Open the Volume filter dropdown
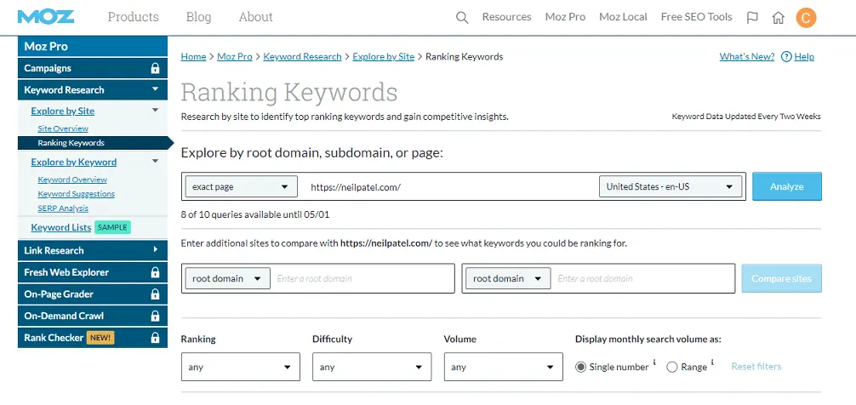This screenshot has height=405, width=856. [x=504, y=367]
